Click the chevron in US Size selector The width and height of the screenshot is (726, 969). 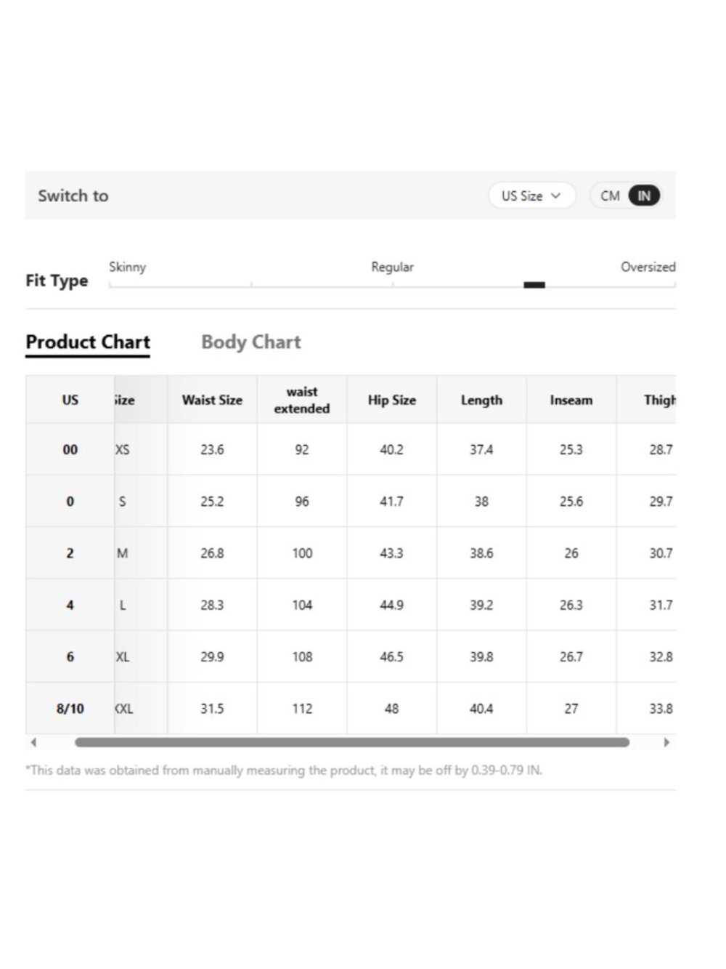point(556,196)
